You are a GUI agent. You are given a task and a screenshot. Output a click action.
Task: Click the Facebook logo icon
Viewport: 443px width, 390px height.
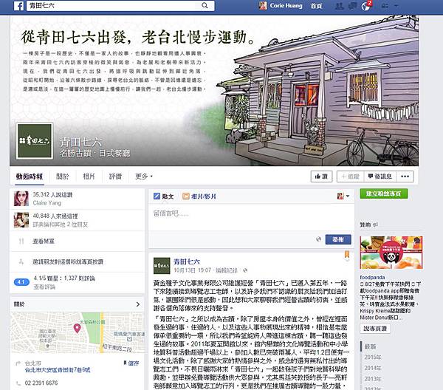coord(18,6)
